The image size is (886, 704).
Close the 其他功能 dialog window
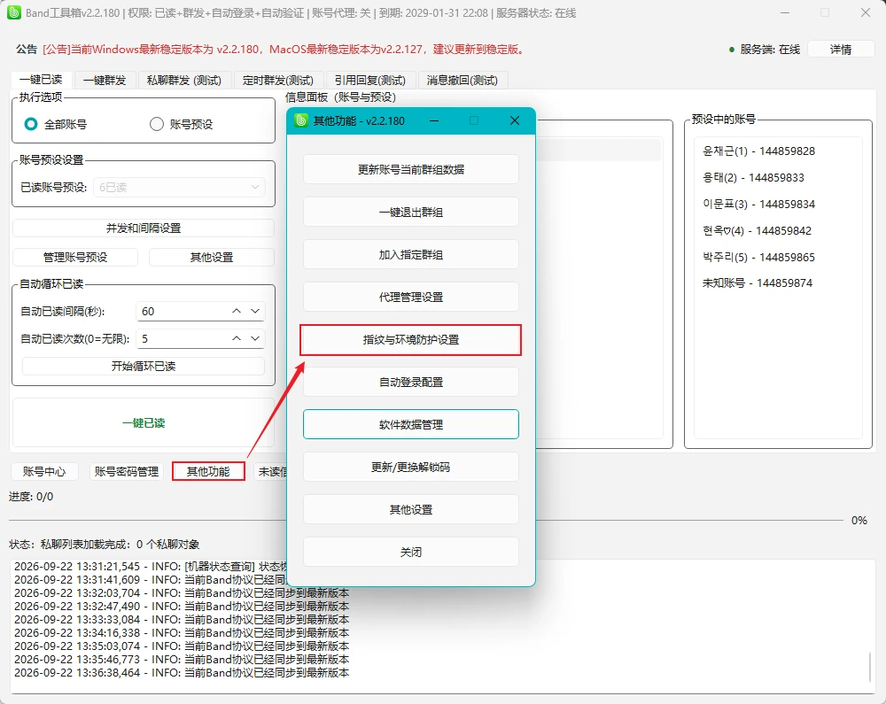[x=514, y=120]
